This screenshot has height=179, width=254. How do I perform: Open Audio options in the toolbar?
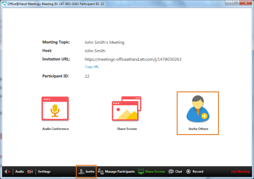[x=20, y=172]
